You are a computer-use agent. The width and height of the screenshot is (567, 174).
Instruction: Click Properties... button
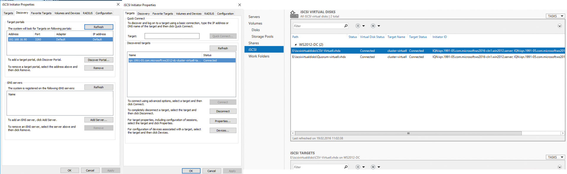click(x=223, y=121)
